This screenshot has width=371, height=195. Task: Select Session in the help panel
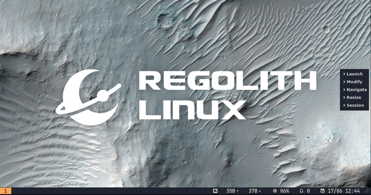355,105
